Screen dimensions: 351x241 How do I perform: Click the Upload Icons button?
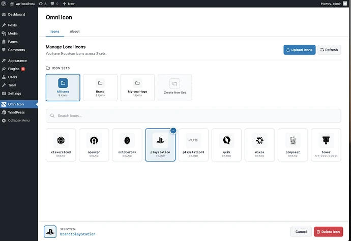pyautogui.click(x=299, y=50)
